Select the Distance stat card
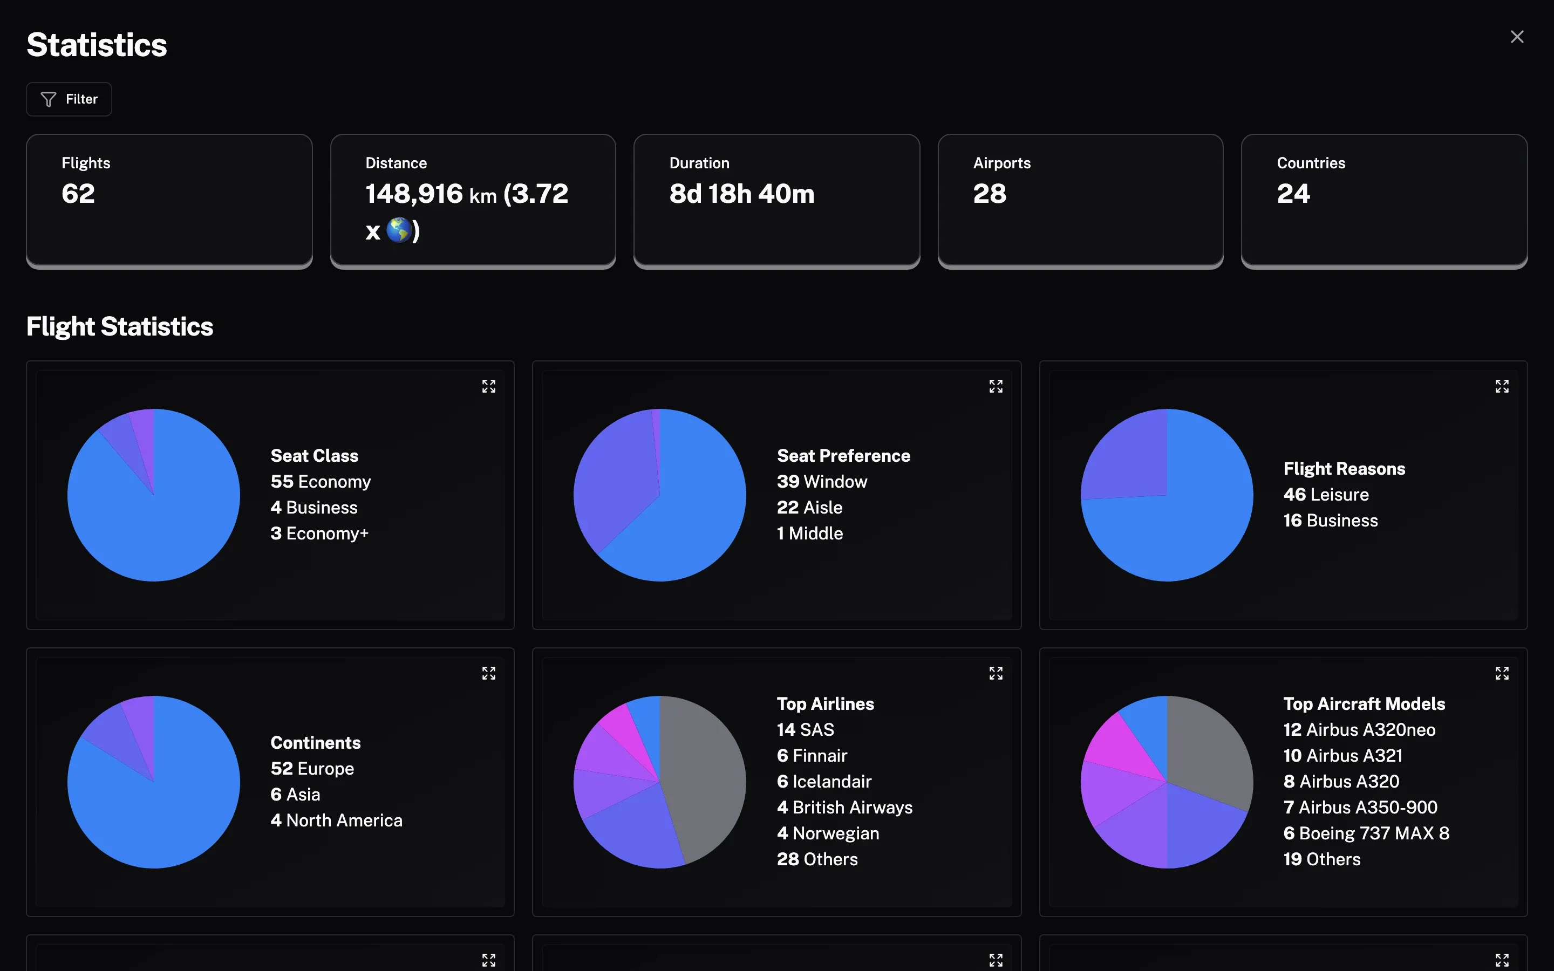Image resolution: width=1554 pixels, height=971 pixels. 473,201
